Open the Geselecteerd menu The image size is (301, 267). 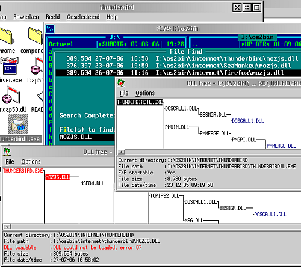click(83, 17)
